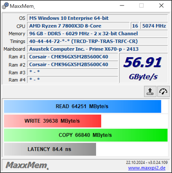Click the Mainboard label
This screenshot has height=173, width=172.
coord(14,49)
